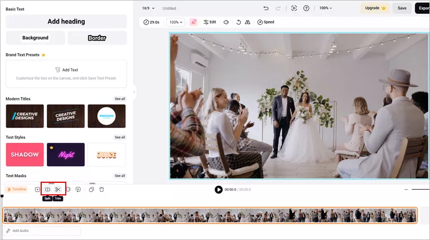Image resolution: width=430 pixels, height=240 pixels.
Task: Open the volume speaker control
Action: (226, 22)
